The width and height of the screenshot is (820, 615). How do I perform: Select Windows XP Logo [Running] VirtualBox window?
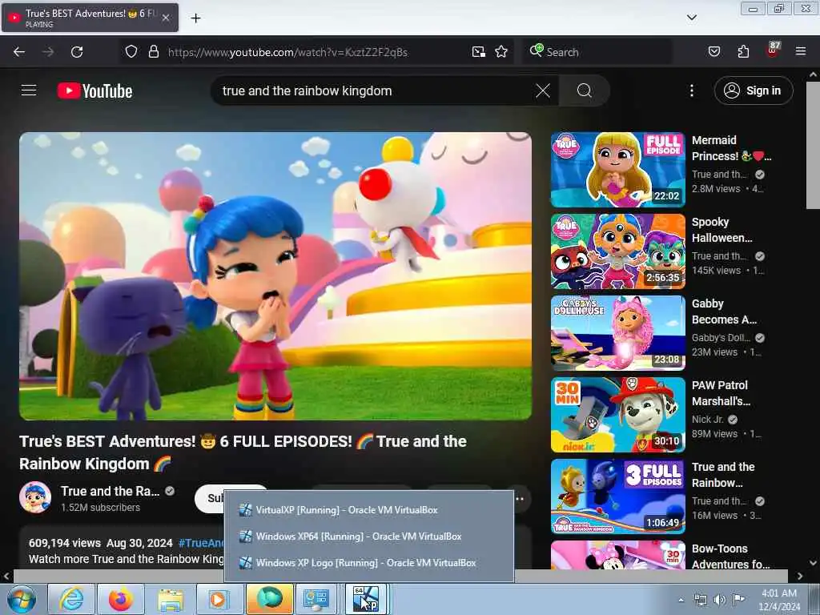369,563
